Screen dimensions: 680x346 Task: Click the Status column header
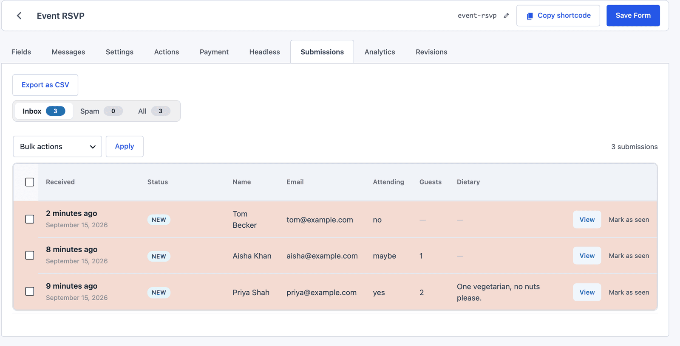point(158,182)
